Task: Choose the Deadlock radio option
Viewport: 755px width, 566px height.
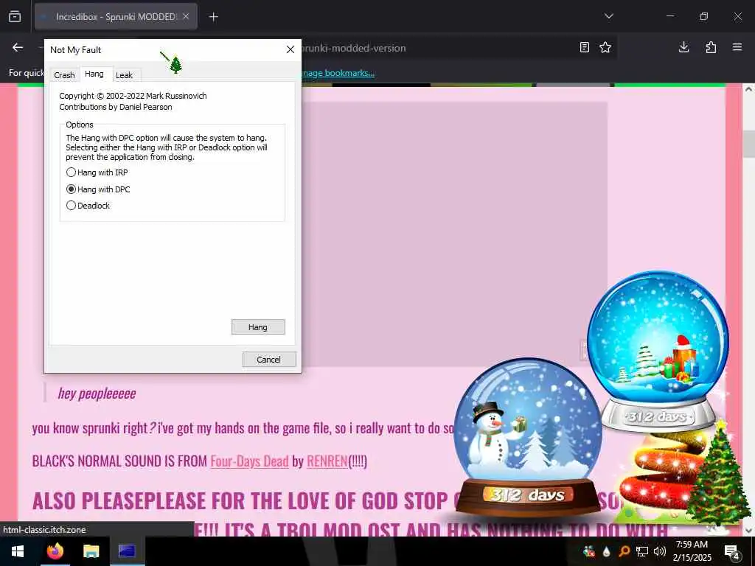Action: click(x=88, y=206)
